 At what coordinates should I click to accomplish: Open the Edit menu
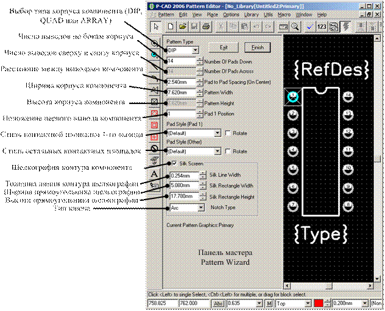tap(183, 15)
